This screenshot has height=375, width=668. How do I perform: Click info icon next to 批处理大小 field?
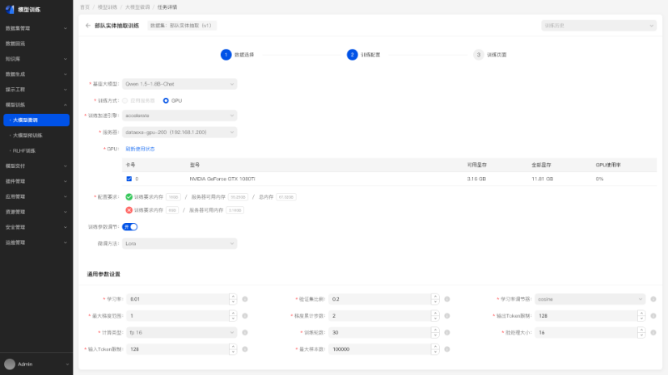pos(651,332)
